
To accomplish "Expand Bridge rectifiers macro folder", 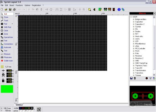I will pos(134,19).
